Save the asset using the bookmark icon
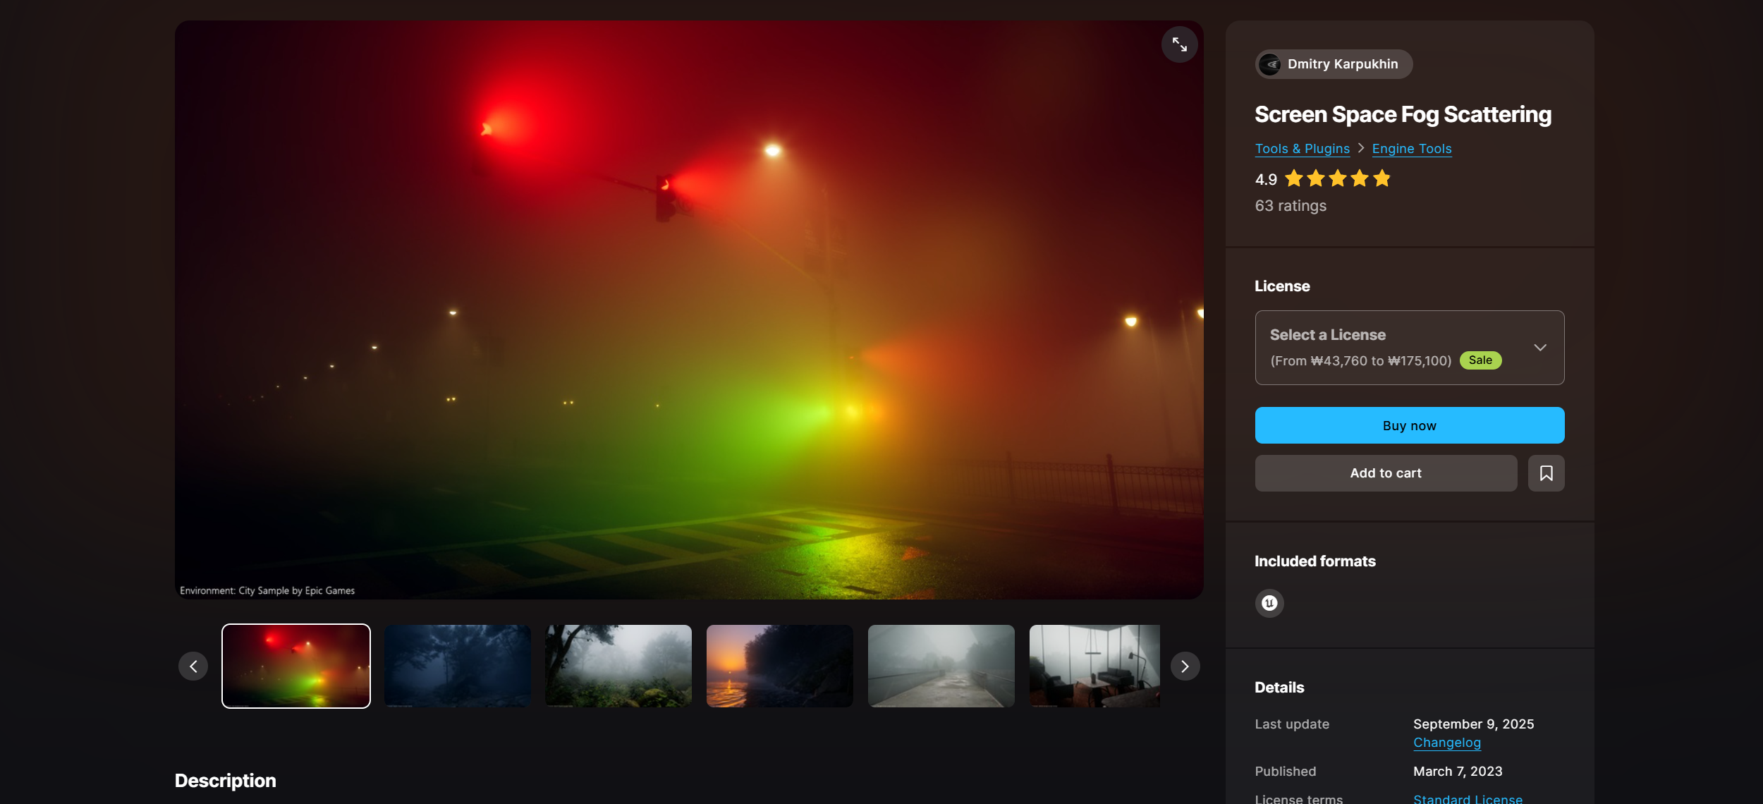The height and width of the screenshot is (804, 1763). tap(1546, 473)
